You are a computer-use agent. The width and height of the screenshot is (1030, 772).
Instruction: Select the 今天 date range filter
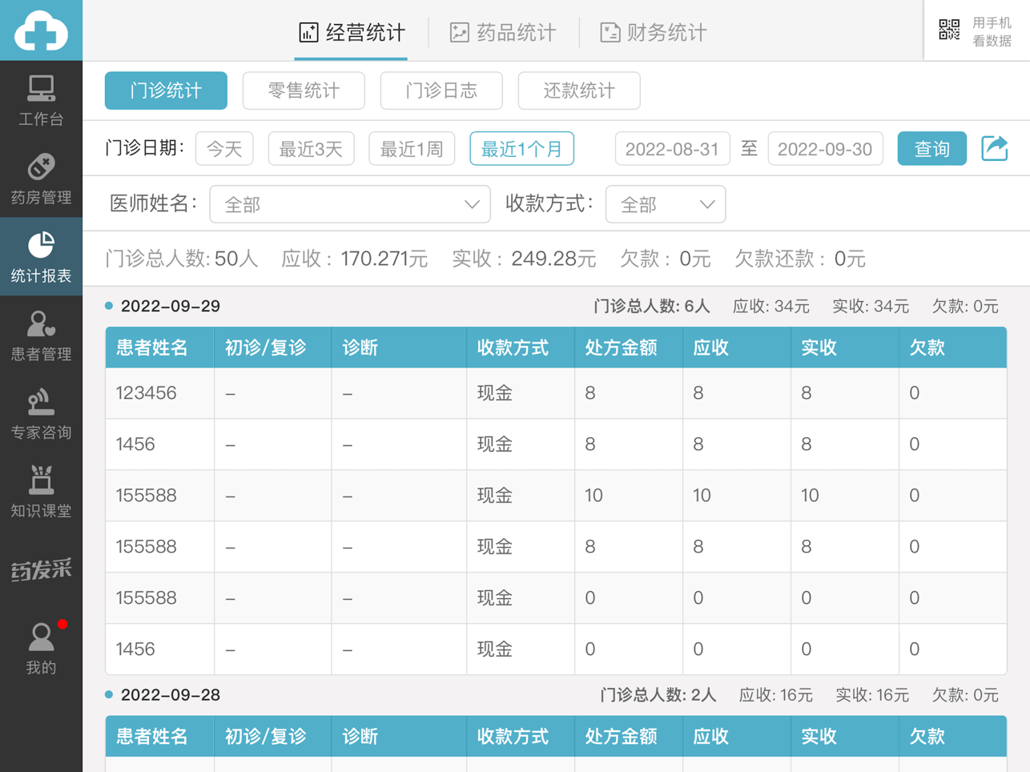(x=224, y=149)
